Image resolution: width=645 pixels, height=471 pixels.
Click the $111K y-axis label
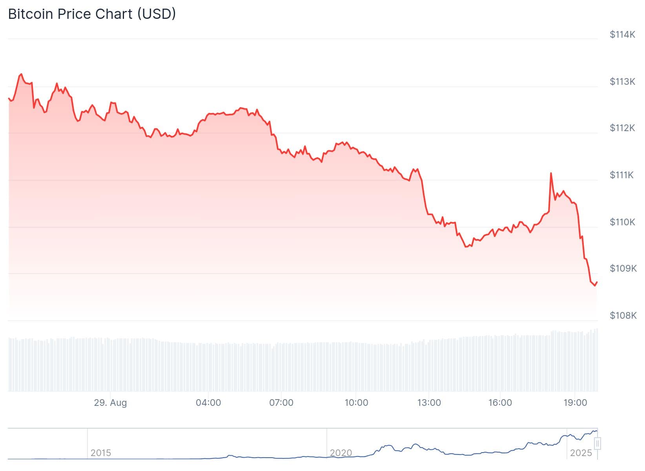621,175
